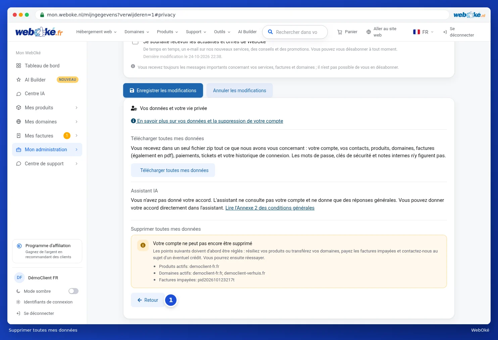Click the Tableau de bord grid icon

pos(18,66)
